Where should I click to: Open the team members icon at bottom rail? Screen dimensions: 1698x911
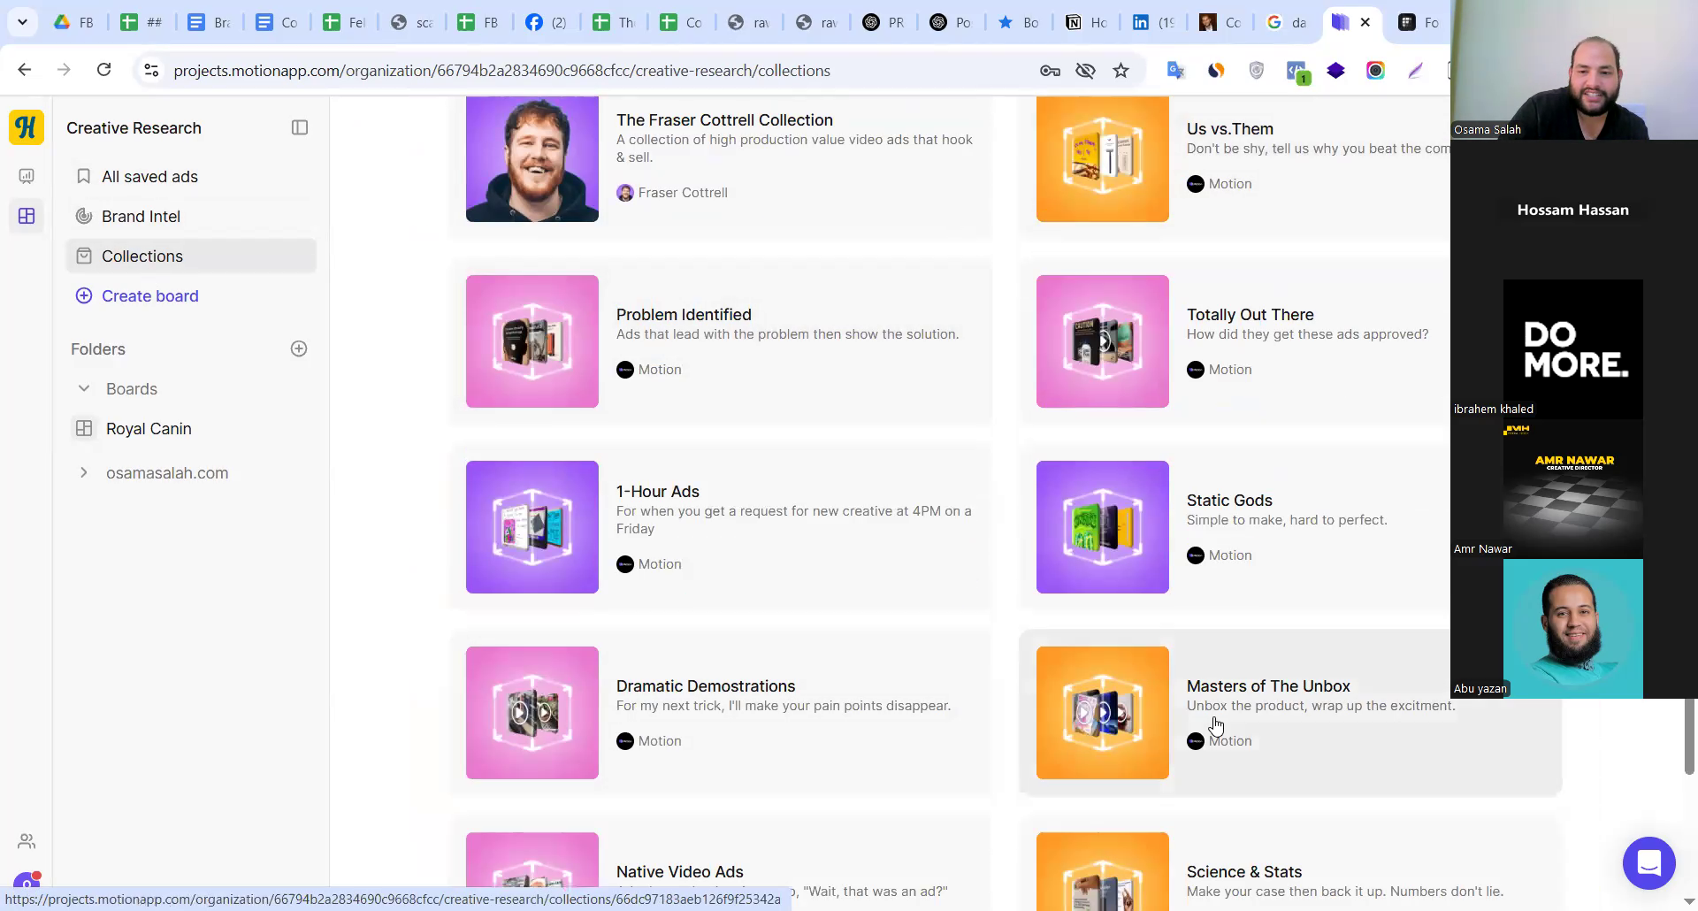[27, 841]
